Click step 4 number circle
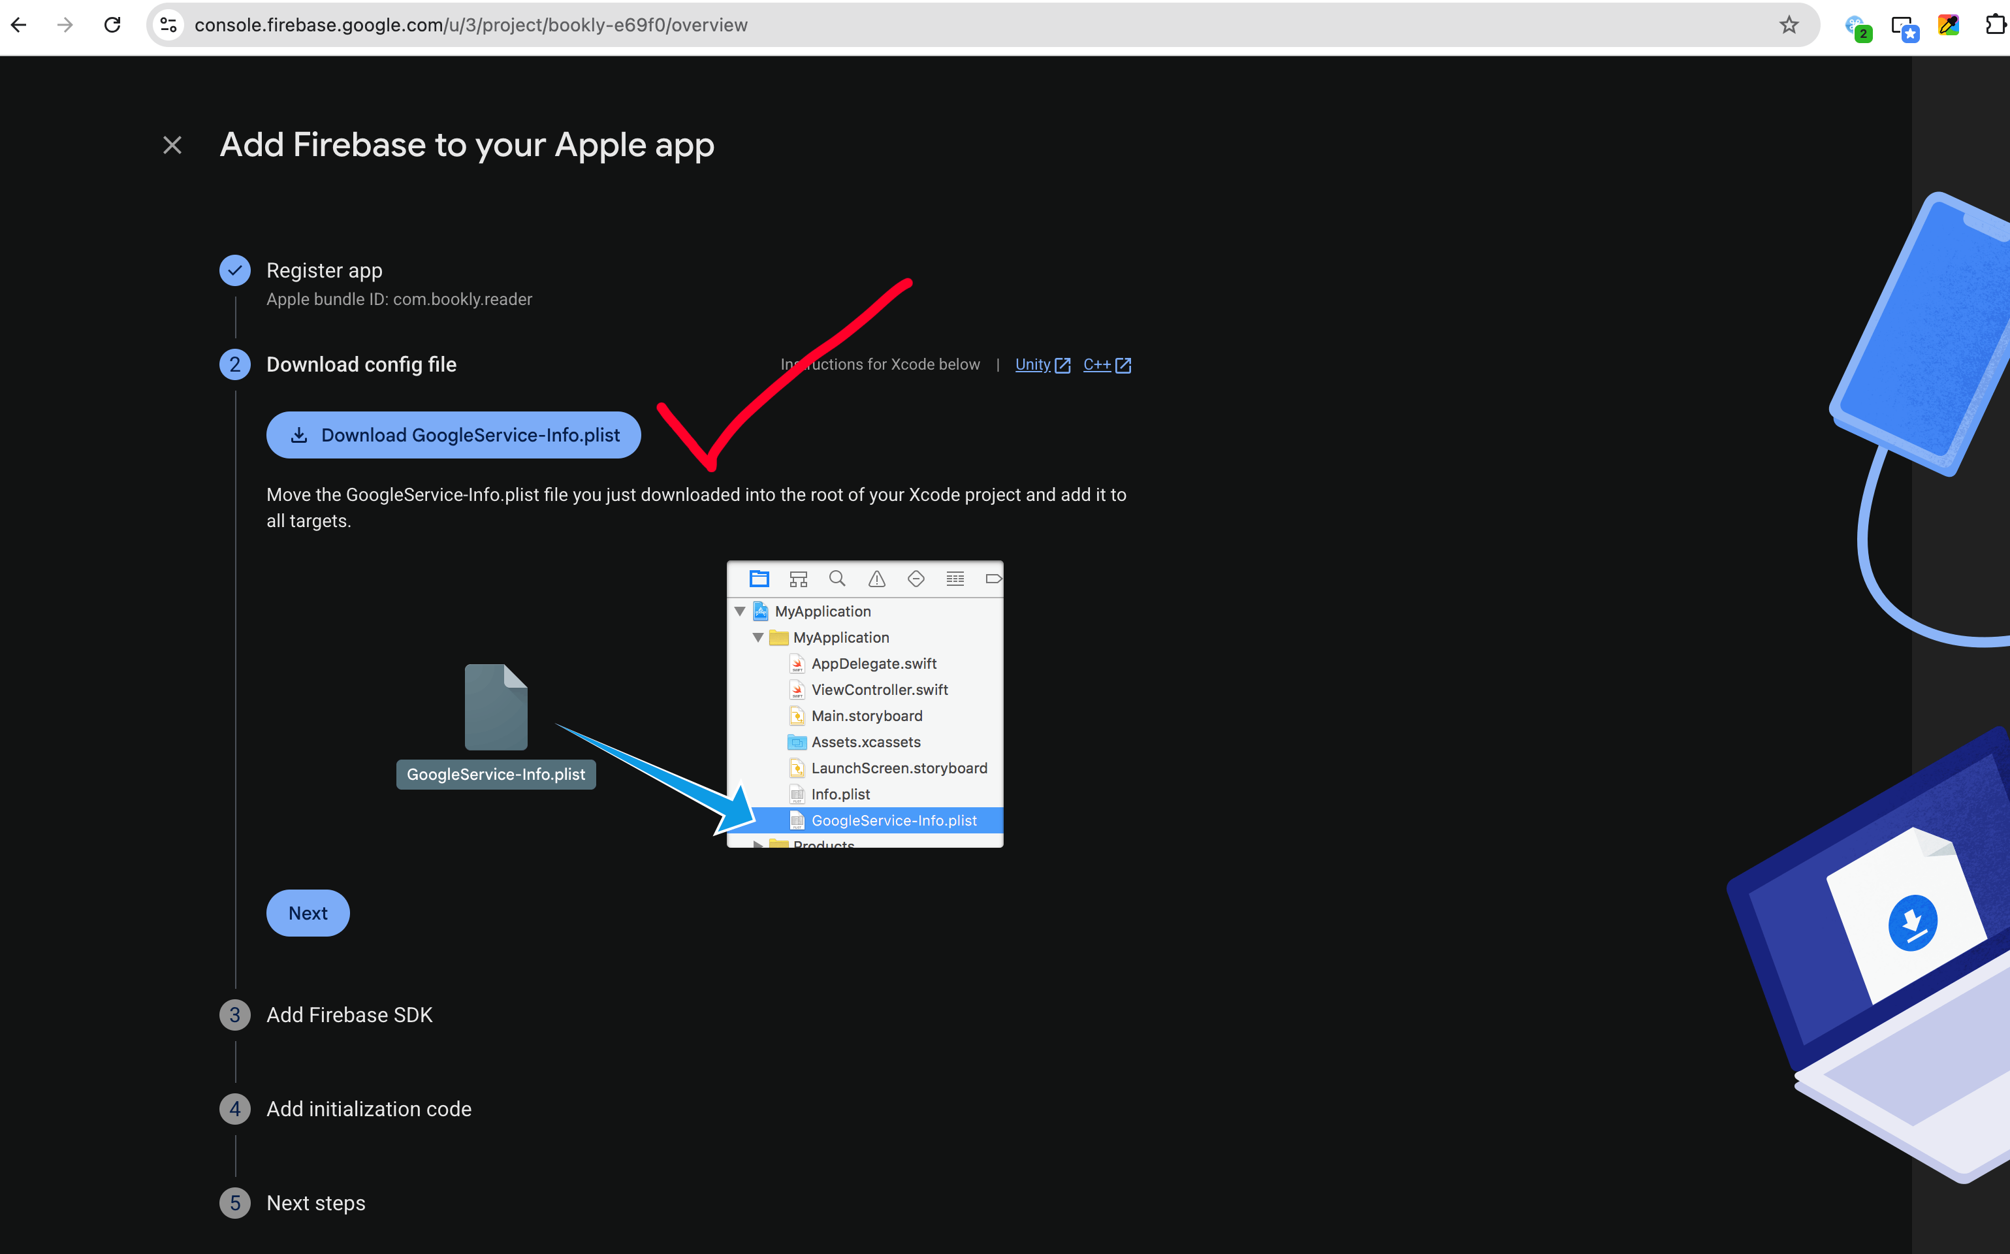 tap(234, 1109)
